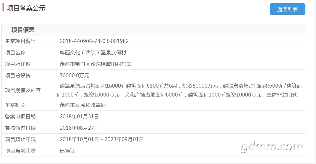Select investment value 70000.0万元
Image resolution: width=316 pixels, height=164 pixels.
tap(74, 76)
